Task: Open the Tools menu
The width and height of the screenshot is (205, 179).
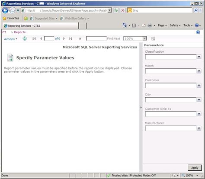Action: click(188, 26)
